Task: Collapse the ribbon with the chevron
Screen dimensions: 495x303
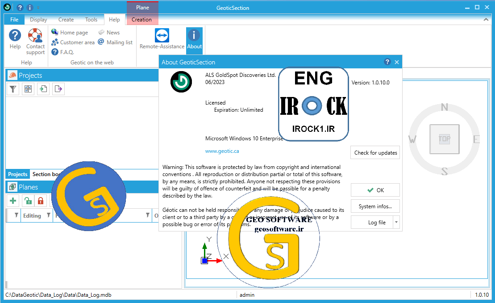Action: pyautogui.click(x=486, y=20)
